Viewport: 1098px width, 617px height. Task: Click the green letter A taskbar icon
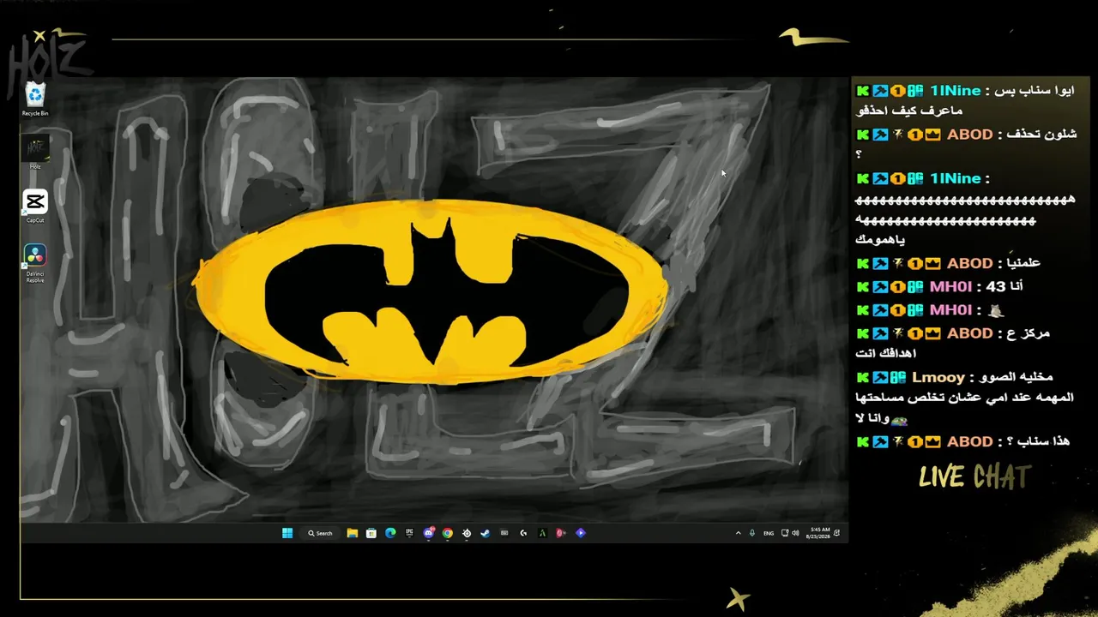[542, 533]
